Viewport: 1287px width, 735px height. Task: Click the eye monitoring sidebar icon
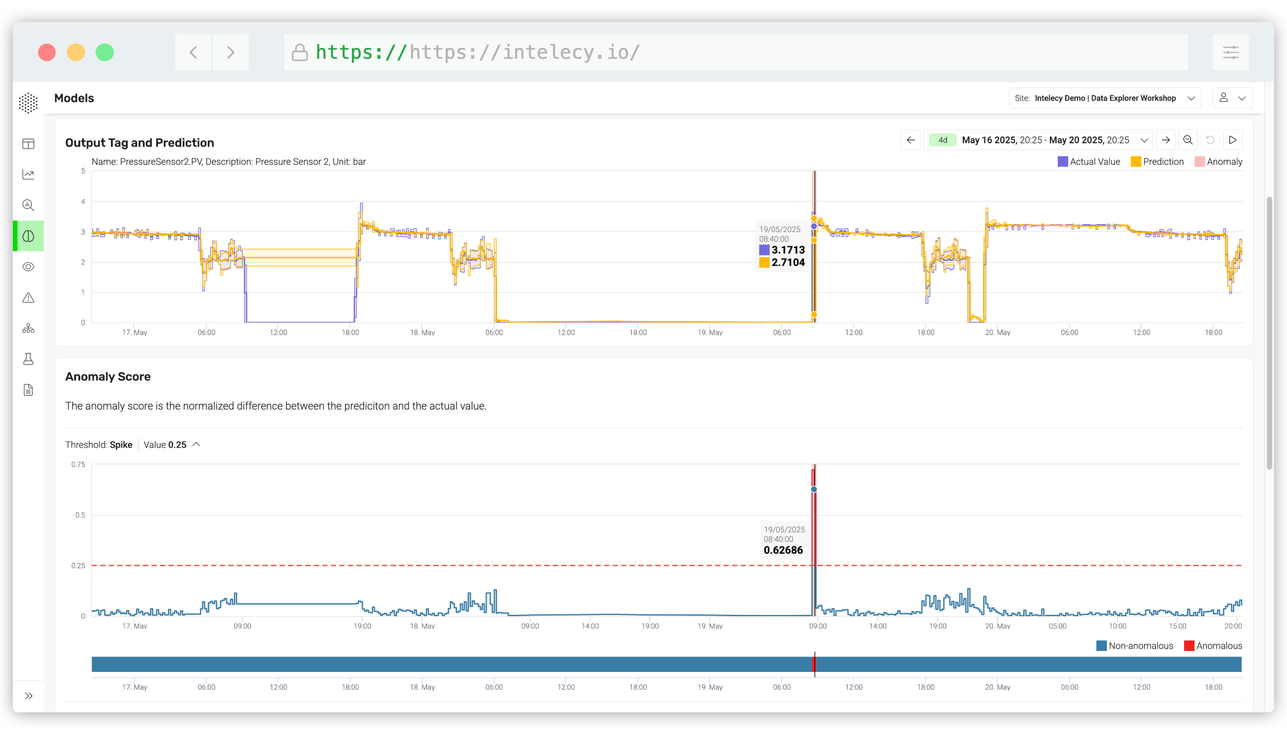[x=28, y=267]
